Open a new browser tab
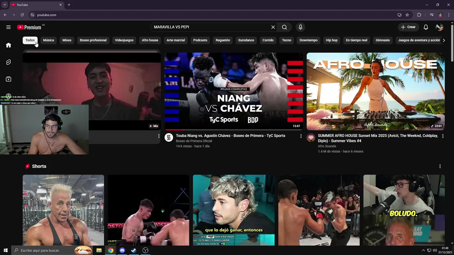Viewport: 454px width, 255px height. (x=69, y=5)
